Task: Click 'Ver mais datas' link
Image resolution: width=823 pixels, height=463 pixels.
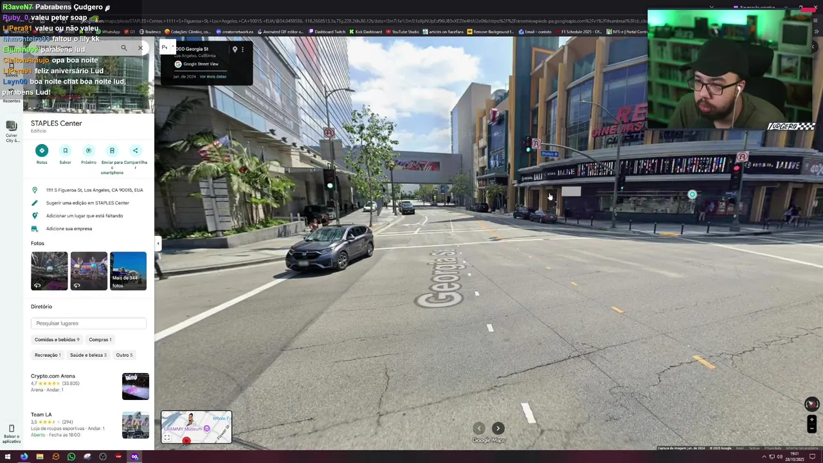Action: tap(213, 77)
